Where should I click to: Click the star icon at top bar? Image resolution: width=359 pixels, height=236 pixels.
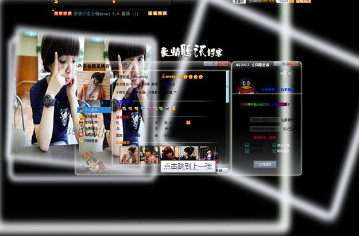(114, 1)
